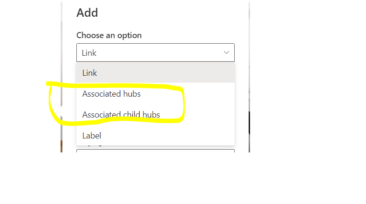Click the Choose an option field label
366x204 pixels.
109,35
